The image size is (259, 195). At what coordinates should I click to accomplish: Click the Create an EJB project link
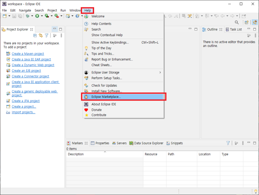coord(26,71)
